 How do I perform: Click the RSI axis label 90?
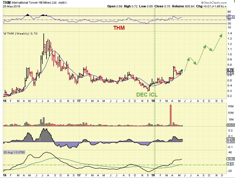229,12
